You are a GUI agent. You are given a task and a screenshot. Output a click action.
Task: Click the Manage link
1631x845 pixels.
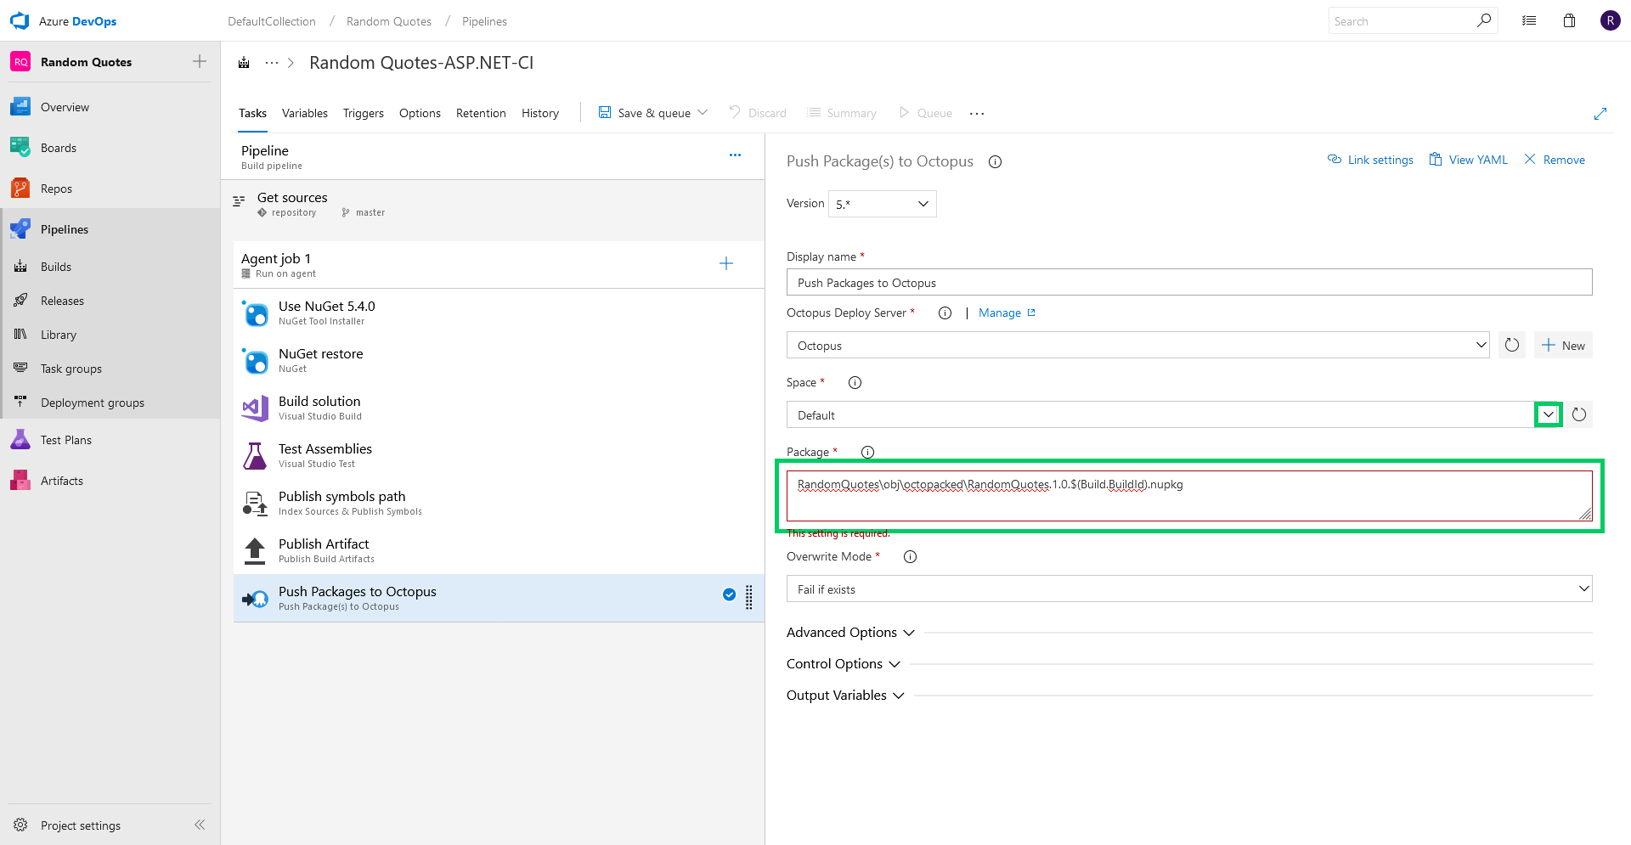click(x=1007, y=313)
